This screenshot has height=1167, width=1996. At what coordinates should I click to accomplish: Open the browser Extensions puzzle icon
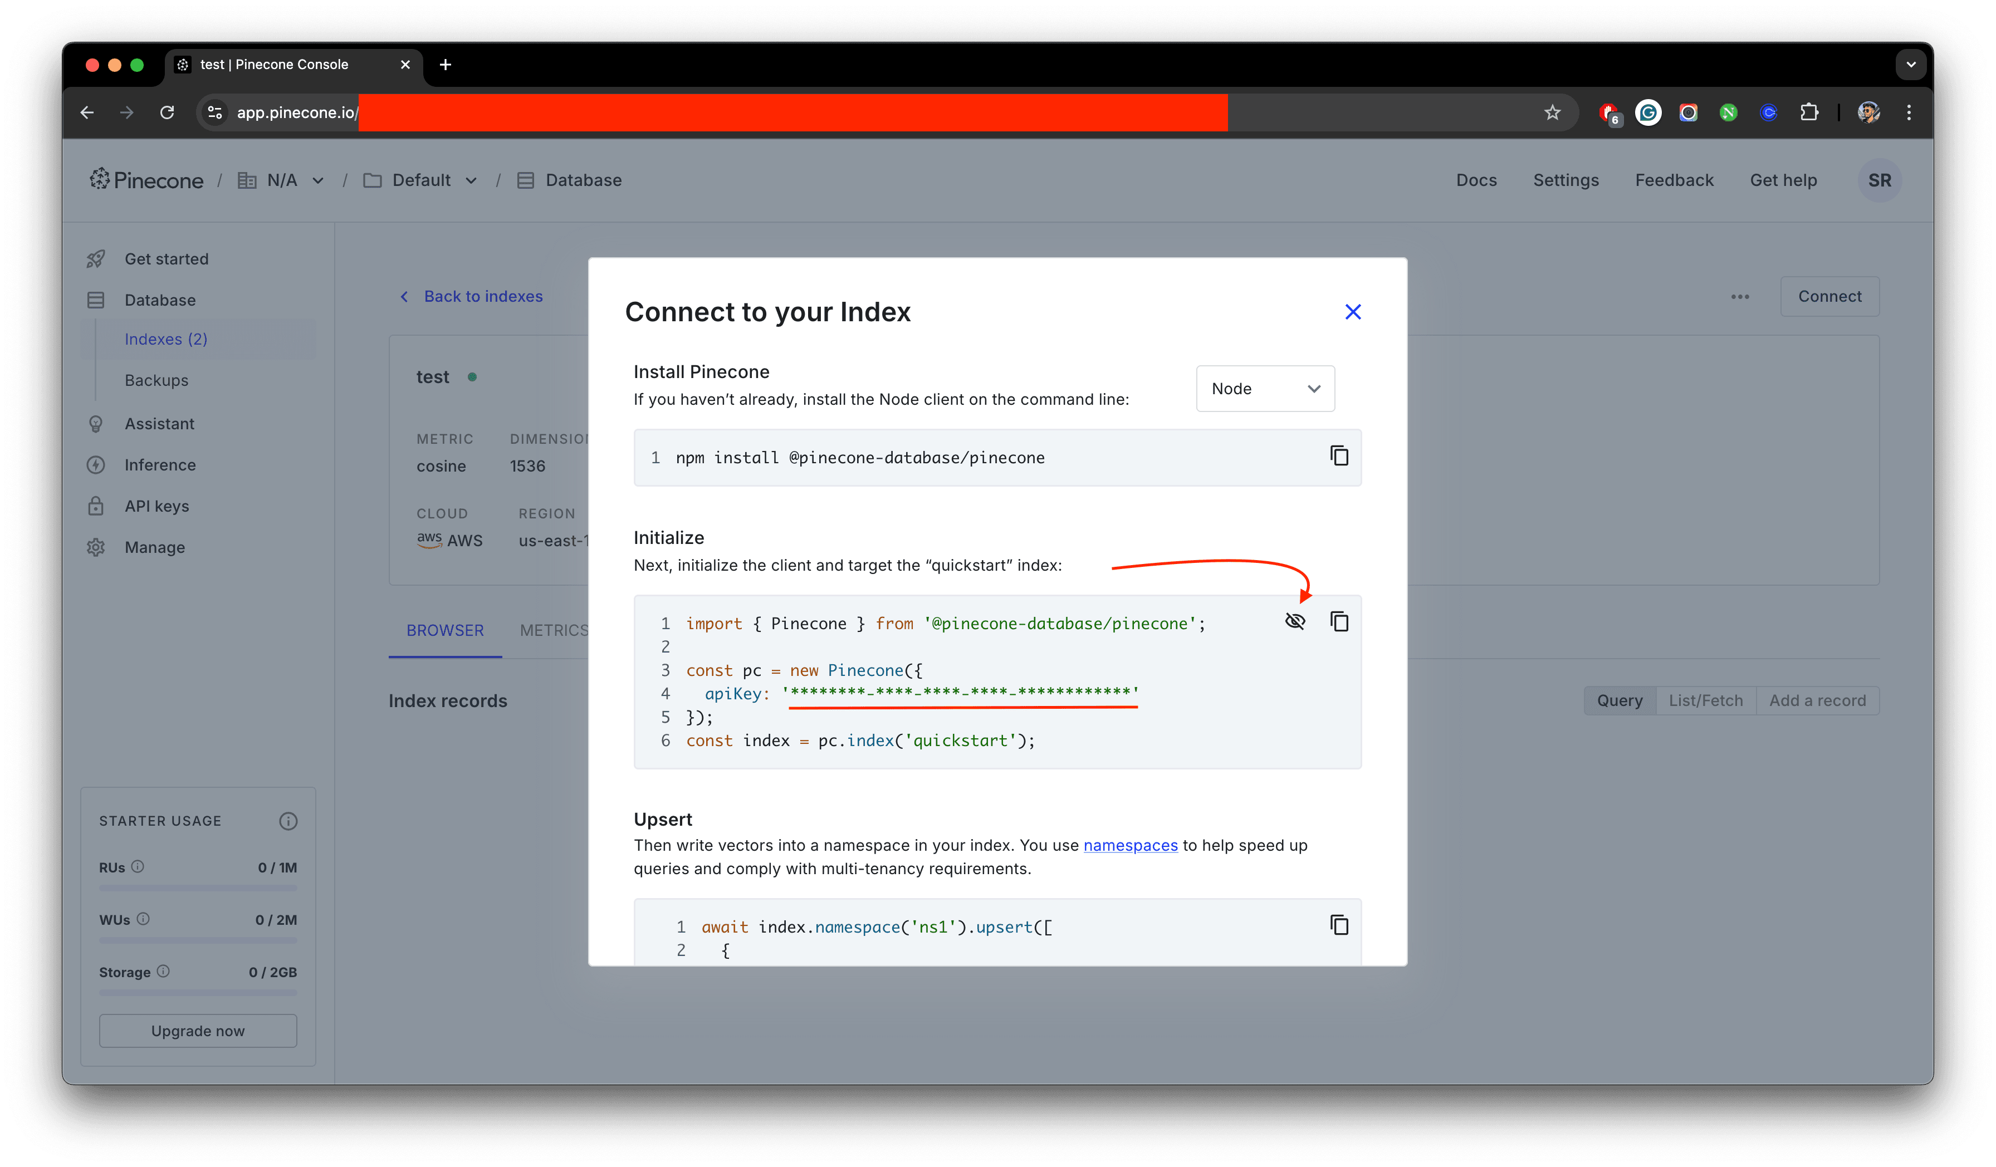coord(1809,113)
